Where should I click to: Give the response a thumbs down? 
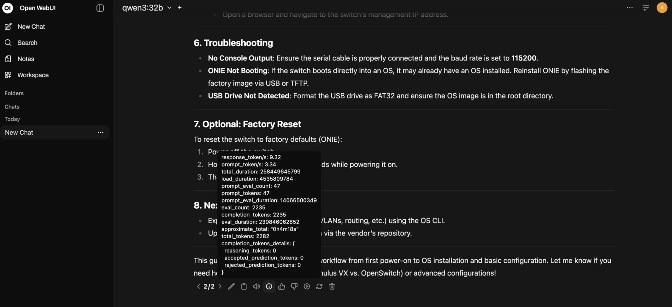coord(294,286)
